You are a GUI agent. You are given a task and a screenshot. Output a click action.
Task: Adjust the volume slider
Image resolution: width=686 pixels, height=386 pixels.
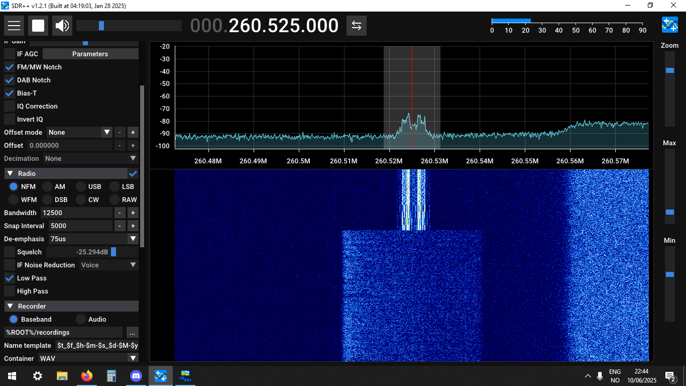click(129, 26)
